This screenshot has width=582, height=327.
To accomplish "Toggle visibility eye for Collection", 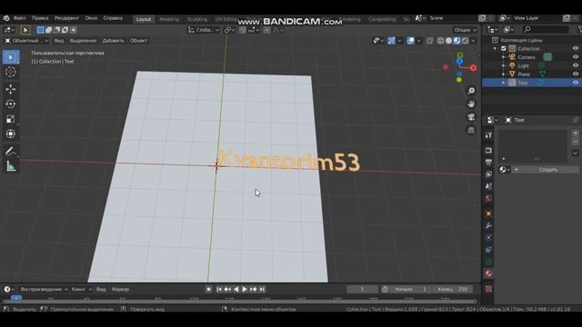I will point(576,48).
